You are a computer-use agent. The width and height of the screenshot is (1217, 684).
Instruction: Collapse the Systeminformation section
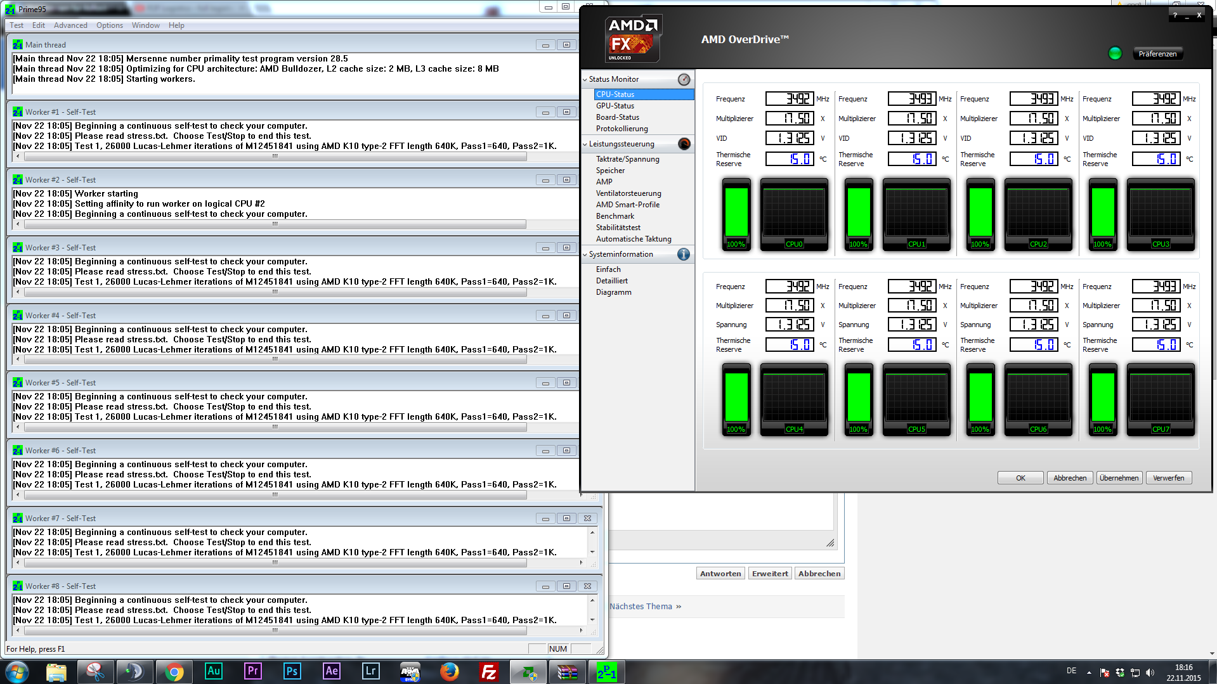[x=585, y=254]
